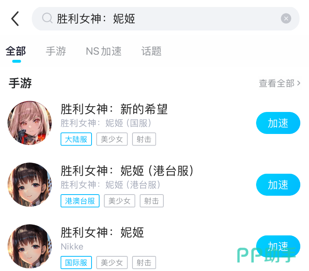The image size is (309, 271).
Task: Select the 全部 tab
Action: click(x=16, y=51)
